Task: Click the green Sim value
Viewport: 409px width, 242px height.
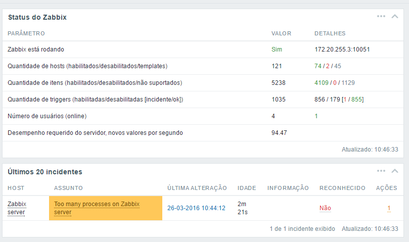Action: 277,50
